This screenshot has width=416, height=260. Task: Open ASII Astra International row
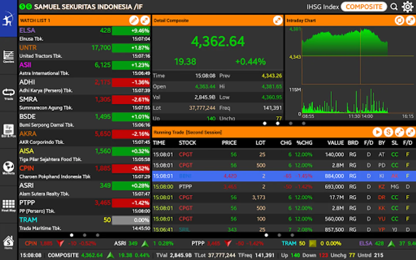pyautogui.click(x=85, y=69)
